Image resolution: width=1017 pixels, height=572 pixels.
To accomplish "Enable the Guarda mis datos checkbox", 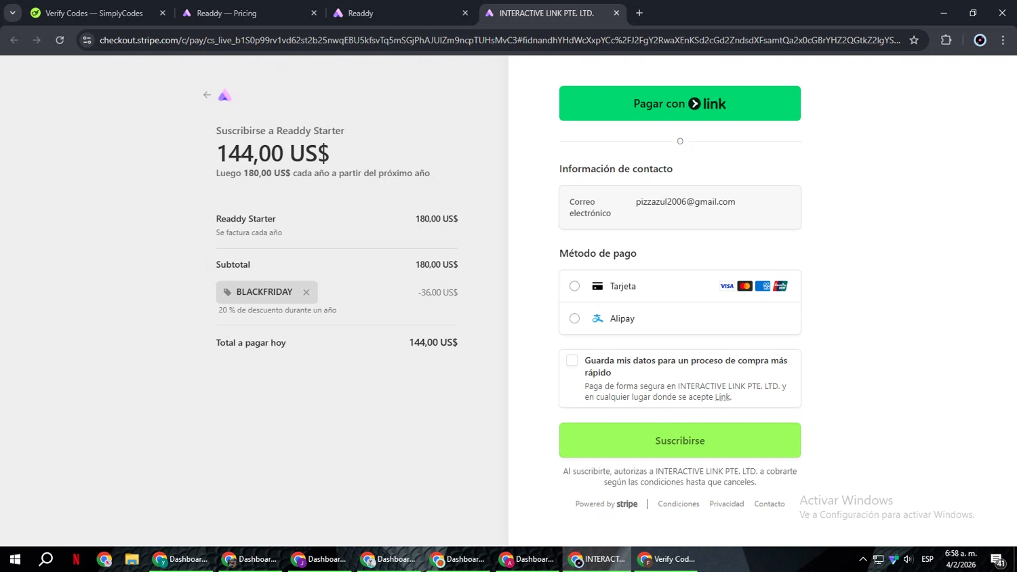I will 572,361.
